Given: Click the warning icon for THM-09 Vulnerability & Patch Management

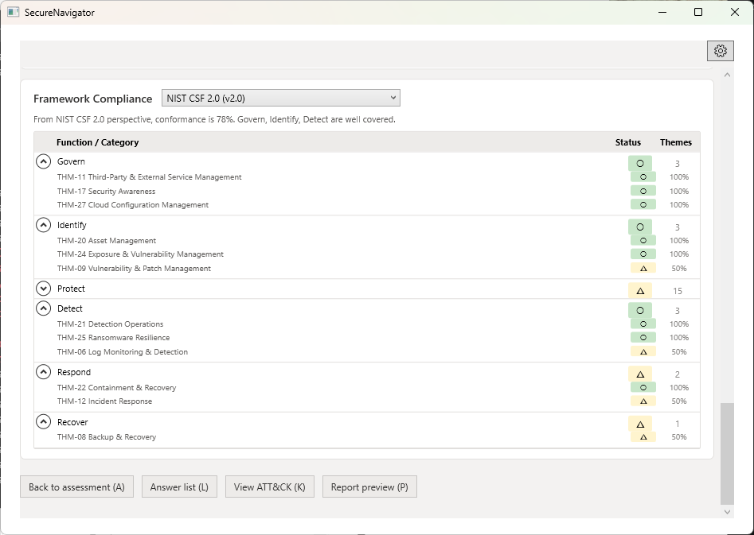Looking at the screenshot, I should [x=642, y=268].
